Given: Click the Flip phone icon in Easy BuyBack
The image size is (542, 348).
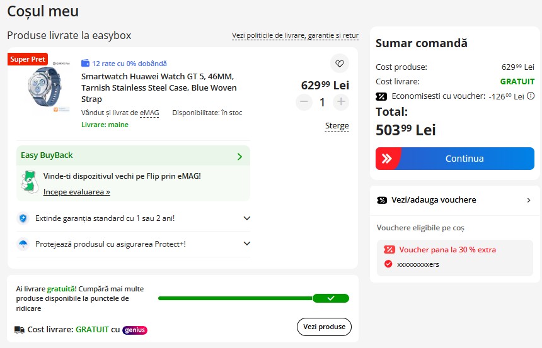Looking at the screenshot, I should point(30,182).
